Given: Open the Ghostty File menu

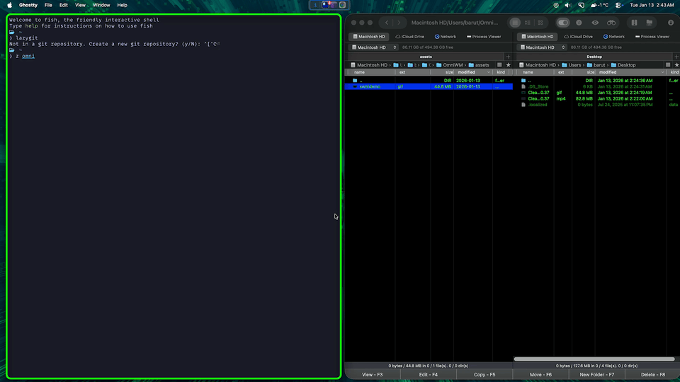Looking at the screenshot, I should point(48,5).
